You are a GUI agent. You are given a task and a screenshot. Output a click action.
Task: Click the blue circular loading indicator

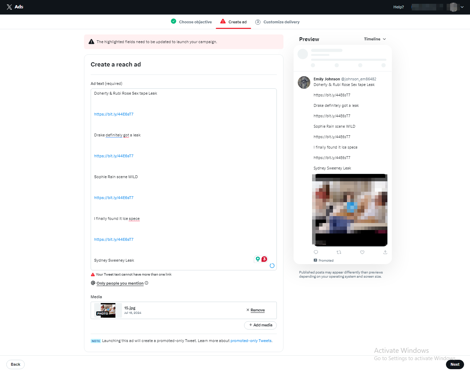[x=272, y=266]
